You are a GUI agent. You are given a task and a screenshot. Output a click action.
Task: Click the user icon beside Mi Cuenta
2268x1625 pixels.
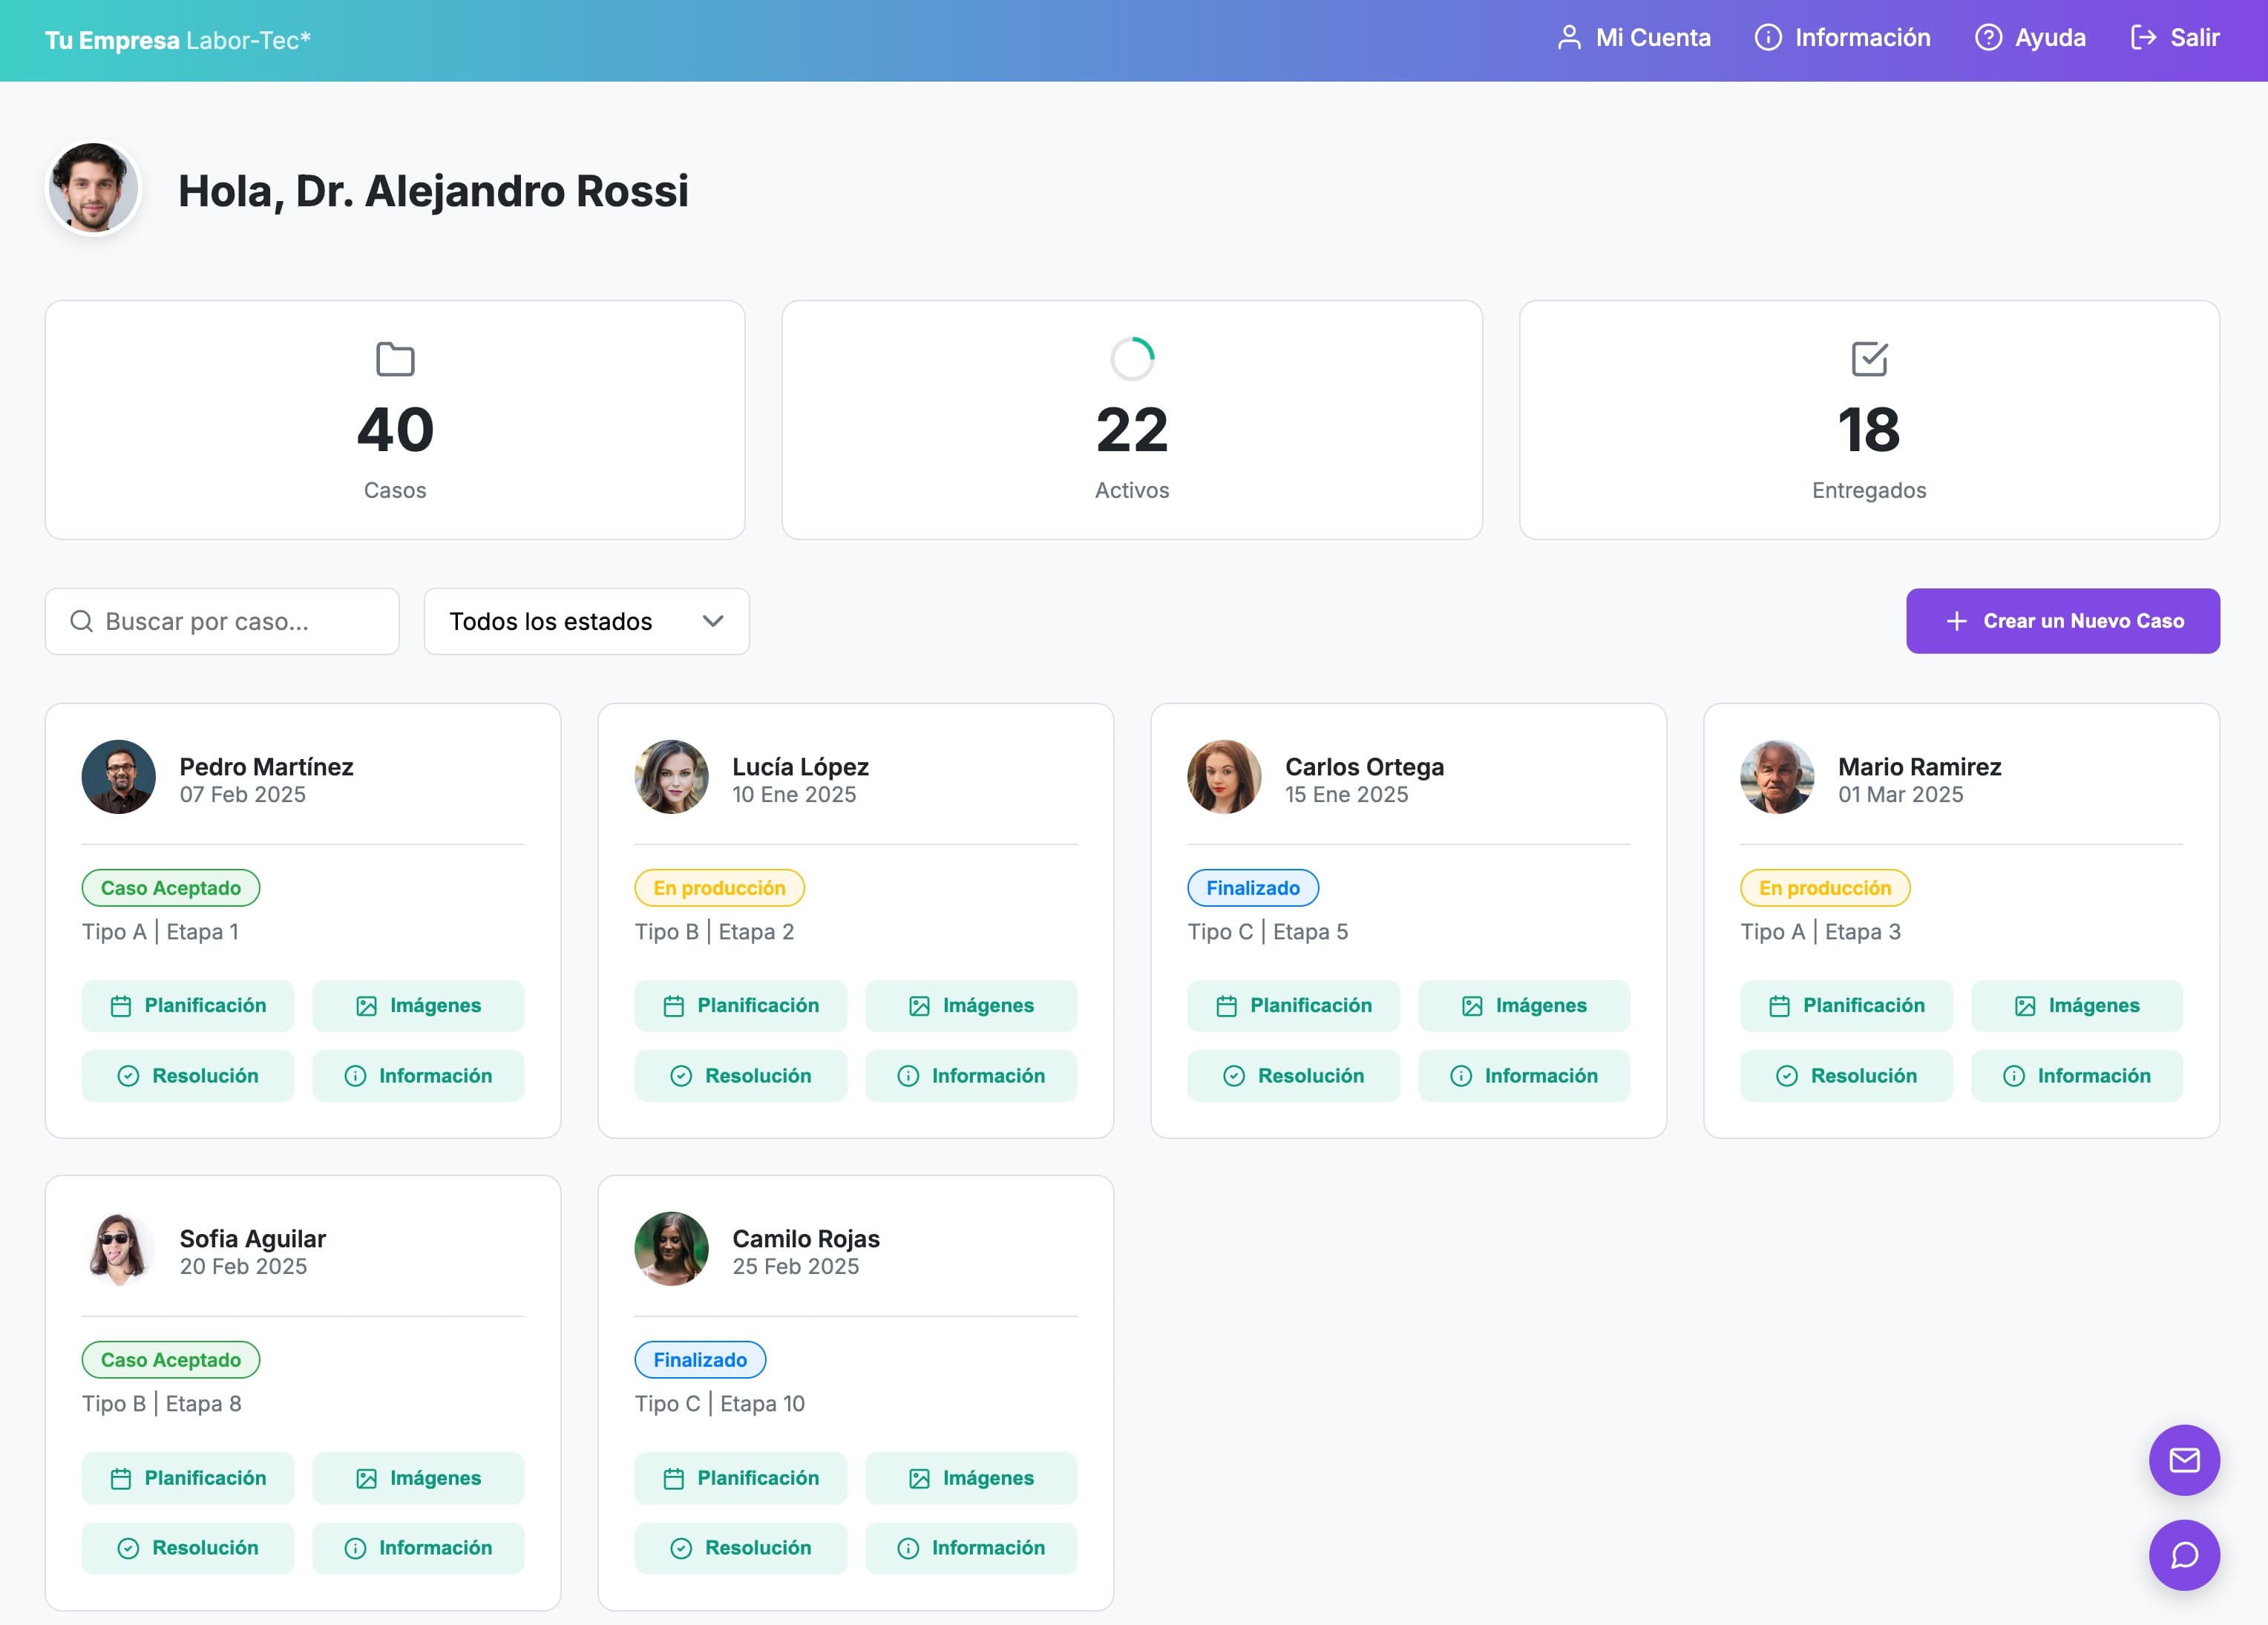(1569, 38)
